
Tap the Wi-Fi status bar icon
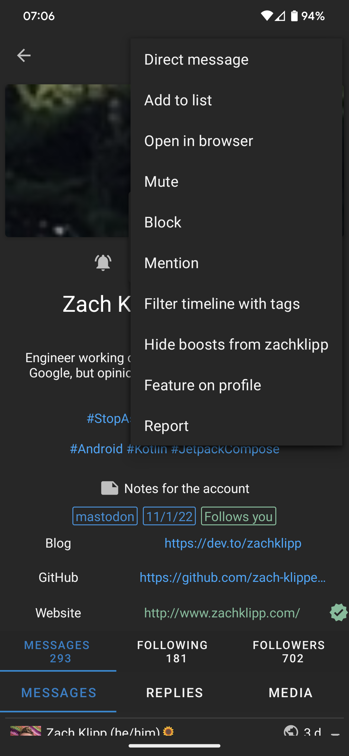267,16
